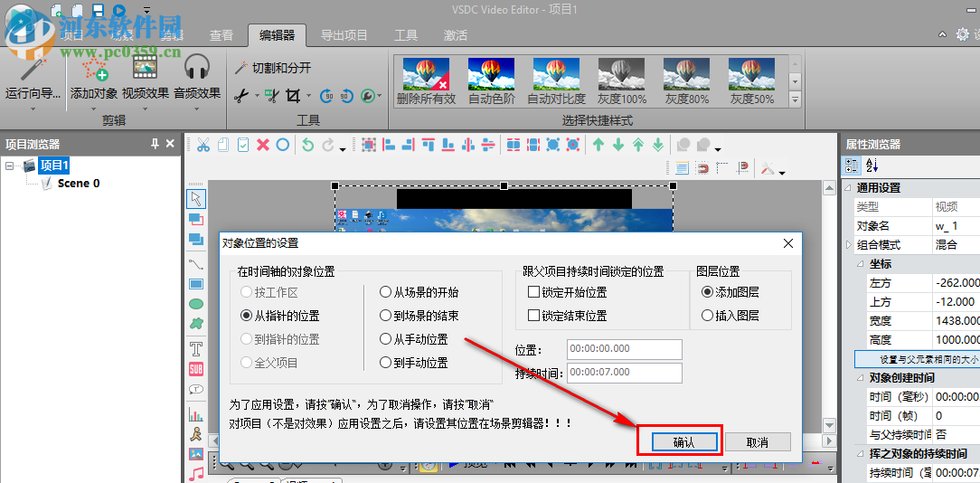Expand the 组合模式 property row
980x483 pixels.
pos(848,244)
